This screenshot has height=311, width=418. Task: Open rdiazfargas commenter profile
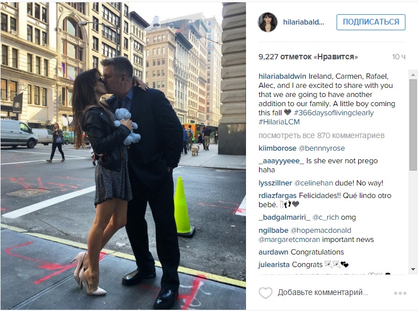277,196
